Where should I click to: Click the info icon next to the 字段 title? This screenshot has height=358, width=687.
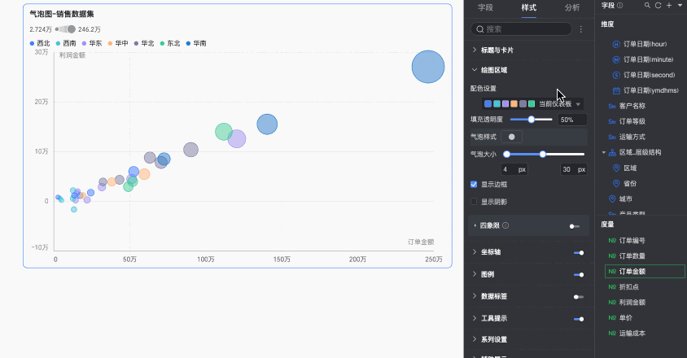tap(620, 6)
